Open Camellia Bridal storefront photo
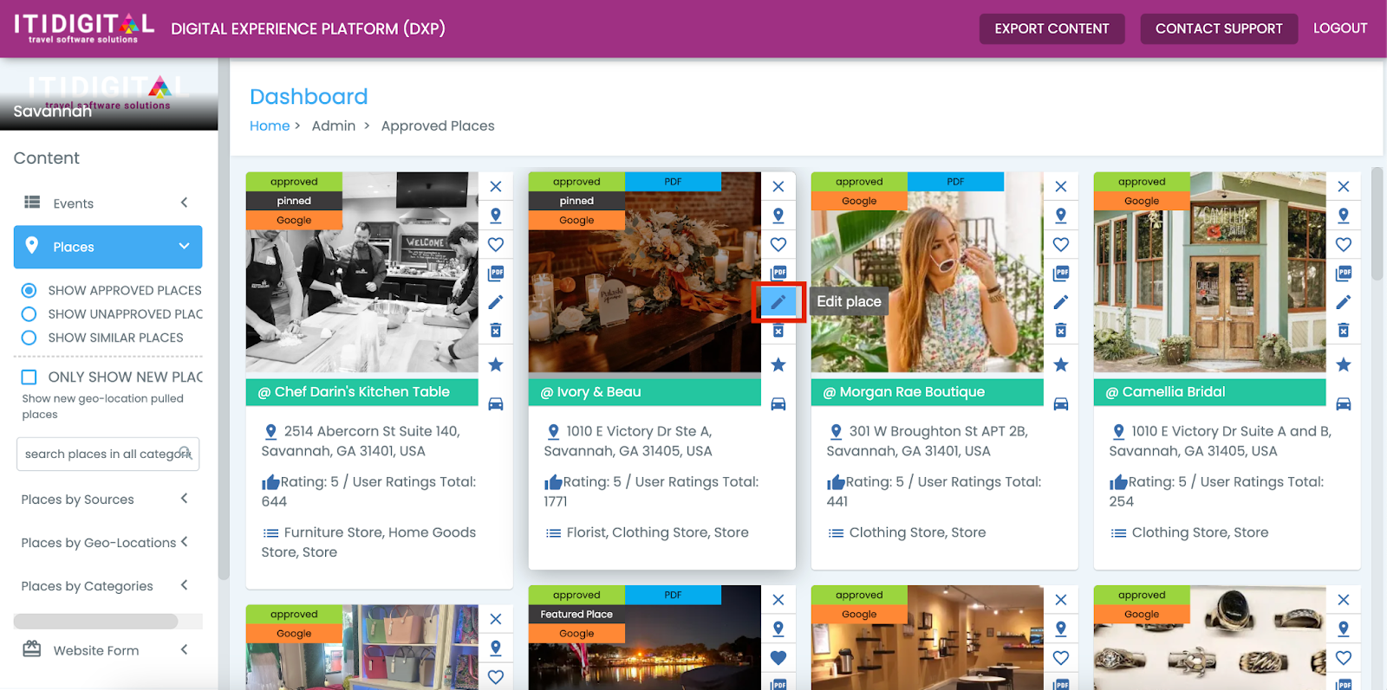 pyautogui.click(x=1209, y=273)
